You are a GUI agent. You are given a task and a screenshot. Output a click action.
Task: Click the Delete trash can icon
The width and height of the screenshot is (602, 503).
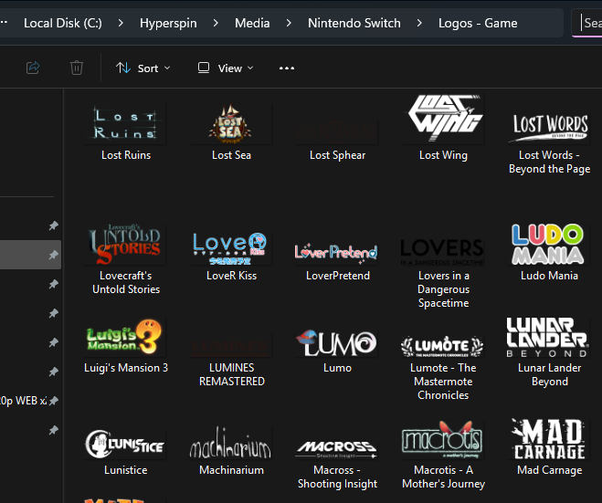tap(77, 68)
